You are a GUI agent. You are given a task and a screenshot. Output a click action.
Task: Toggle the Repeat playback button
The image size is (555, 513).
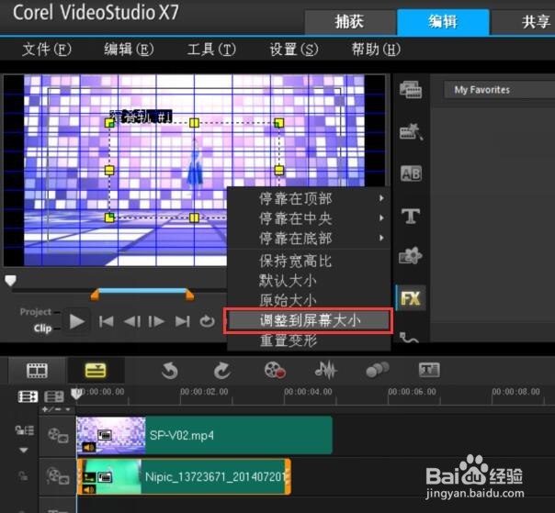(207, 321)
